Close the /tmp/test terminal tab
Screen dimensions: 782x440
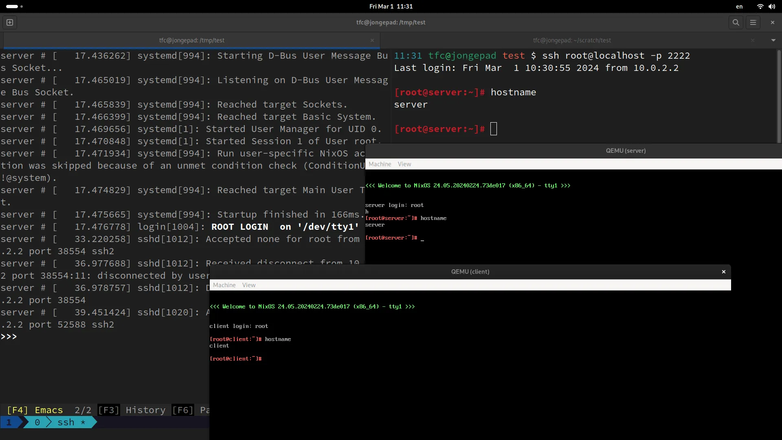(x=372, y=40)
